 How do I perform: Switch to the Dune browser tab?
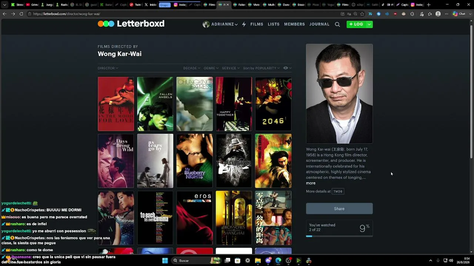[283, 5]
